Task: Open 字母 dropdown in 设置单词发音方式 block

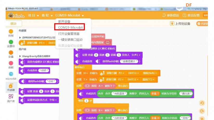Action: point(53,100)
